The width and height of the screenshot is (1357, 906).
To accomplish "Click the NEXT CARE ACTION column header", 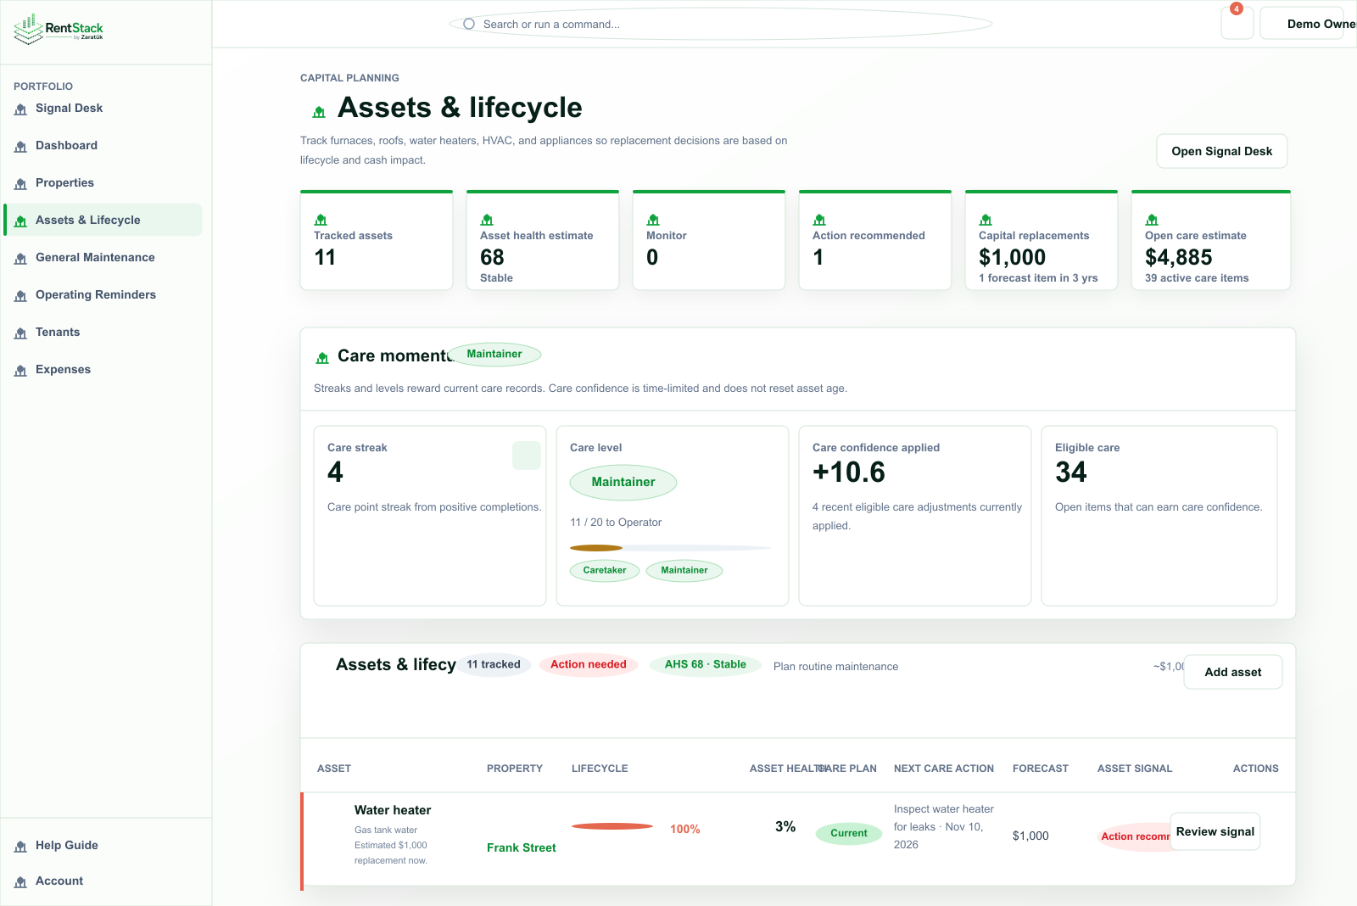I will [944, 769].
